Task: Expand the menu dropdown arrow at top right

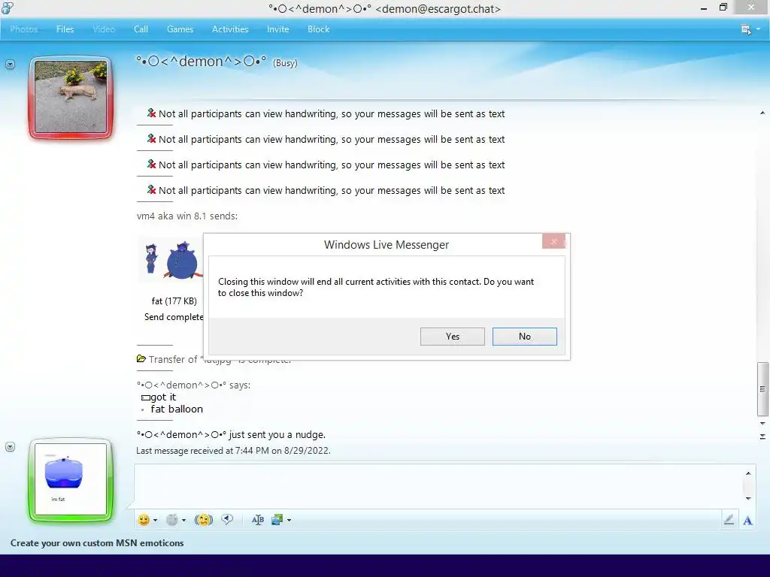Action: [x=758, y=29]
